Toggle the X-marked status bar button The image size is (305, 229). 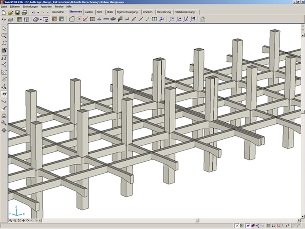click(x=237, y=226)
